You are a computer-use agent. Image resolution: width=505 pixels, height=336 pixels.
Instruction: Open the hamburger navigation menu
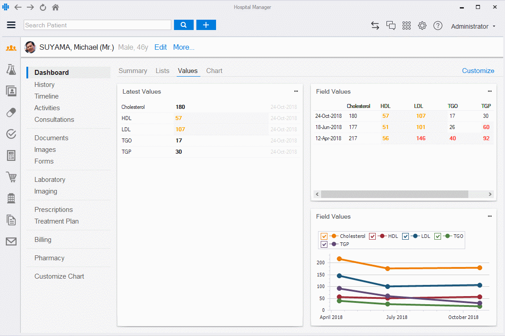[x=11, y=25]
